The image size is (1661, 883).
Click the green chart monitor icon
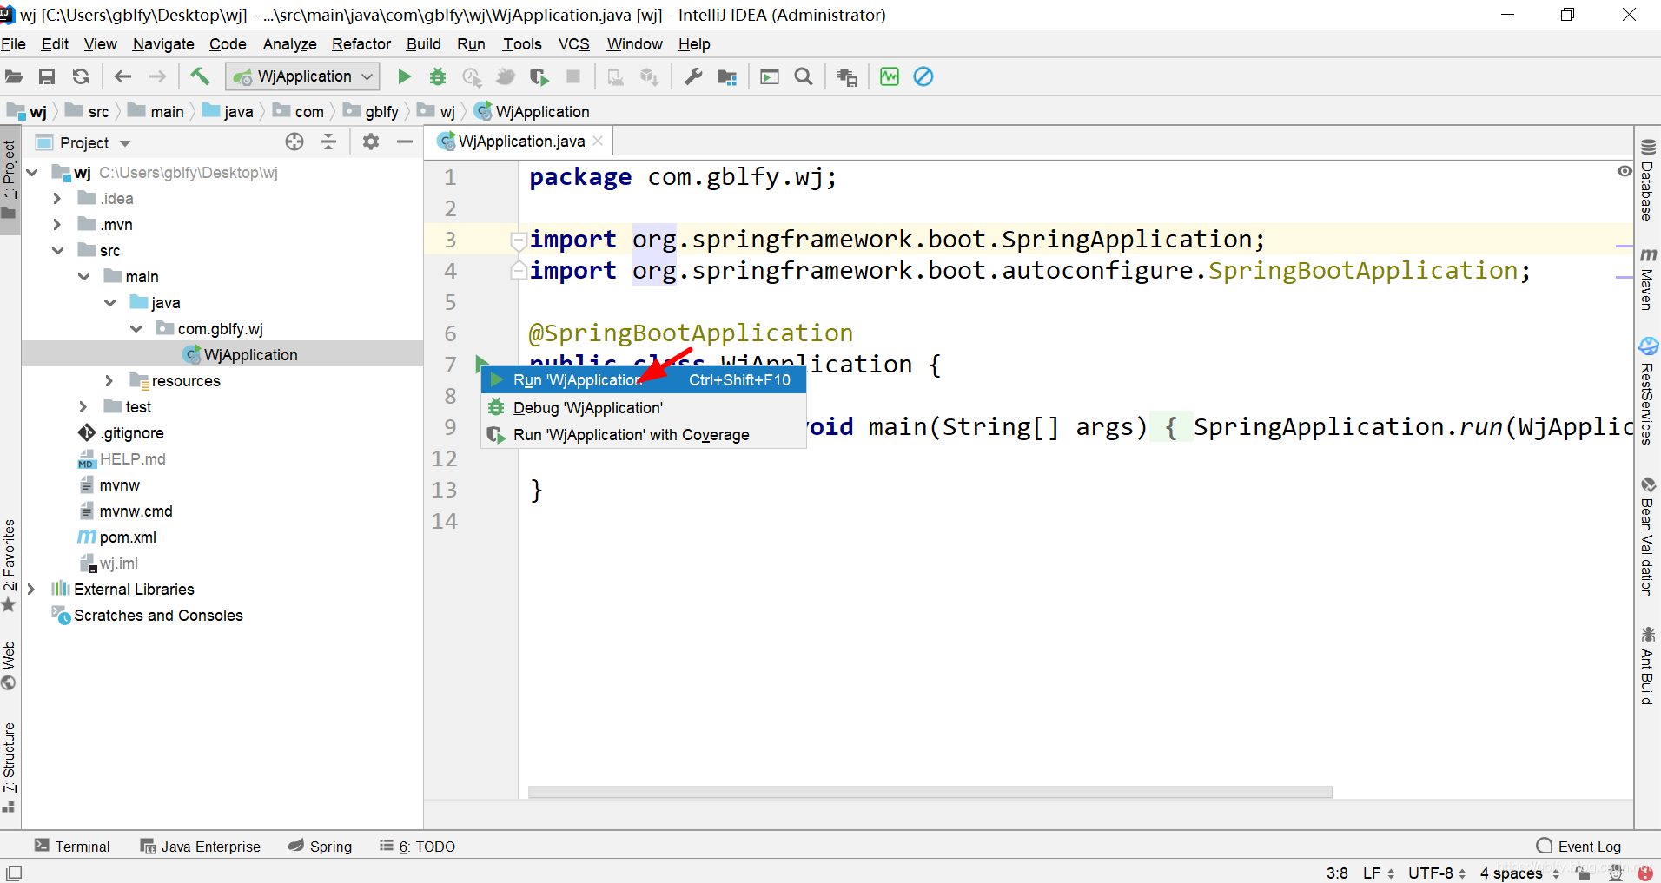point(890,77)
